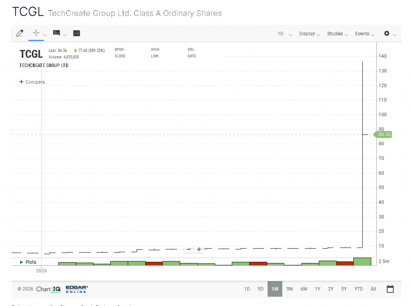The width and height of the screenshot is (412, 306).
Task: Click the data table view icon
Action: (x=76, y=33)
